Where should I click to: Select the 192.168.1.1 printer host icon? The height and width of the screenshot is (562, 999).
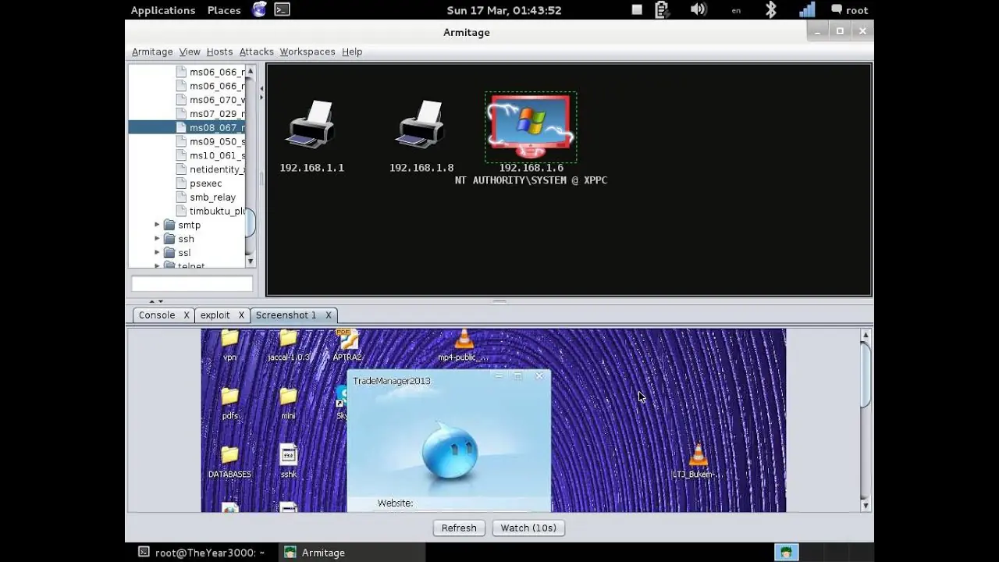311,124
